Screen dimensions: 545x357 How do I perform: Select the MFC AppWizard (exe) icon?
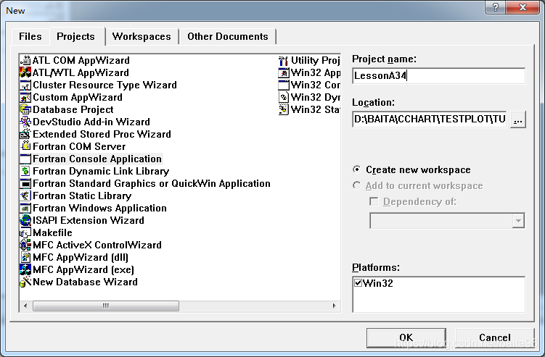pos(25,269)
